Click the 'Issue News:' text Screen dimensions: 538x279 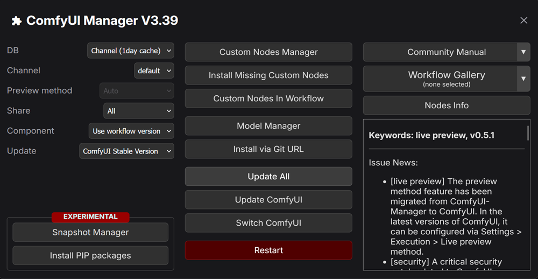click(x=393, y=163)
